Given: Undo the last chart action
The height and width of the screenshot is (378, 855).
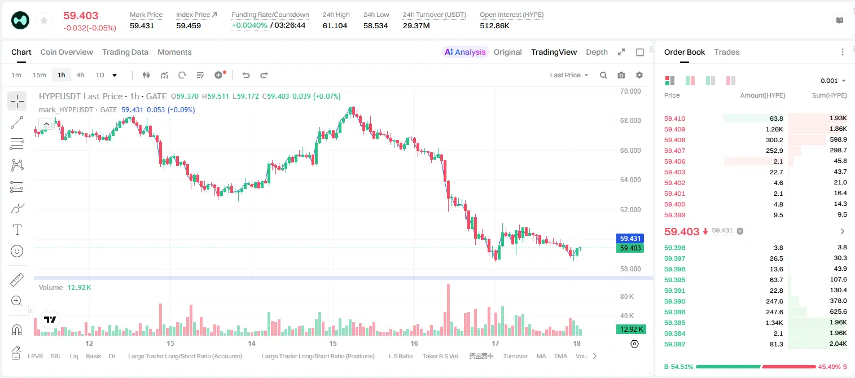Looking at the screenshot, I should (246, 75).
